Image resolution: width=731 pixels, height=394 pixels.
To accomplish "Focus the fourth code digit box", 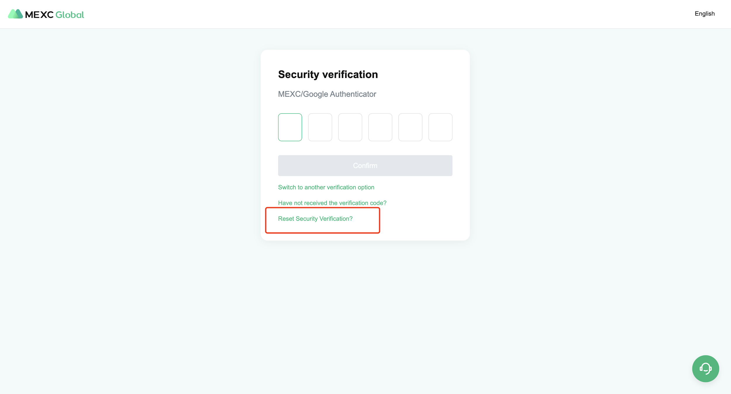I will [x=380, y=127].
